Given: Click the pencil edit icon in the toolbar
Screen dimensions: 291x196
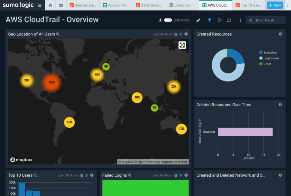Looking at the screenshot, I should (x=198, y=20).
